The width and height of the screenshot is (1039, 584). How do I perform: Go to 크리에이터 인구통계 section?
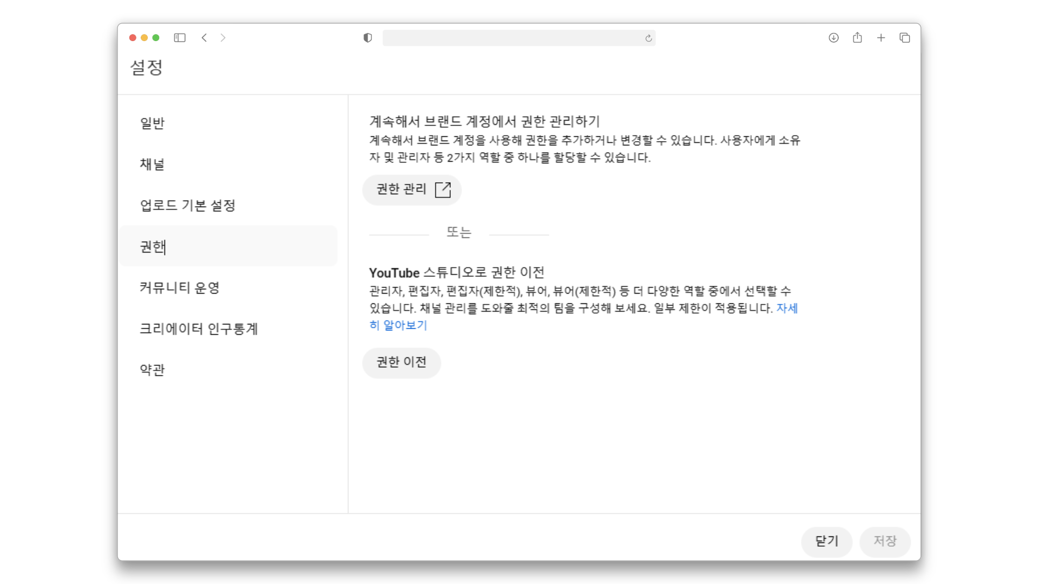tap(199, 329)
